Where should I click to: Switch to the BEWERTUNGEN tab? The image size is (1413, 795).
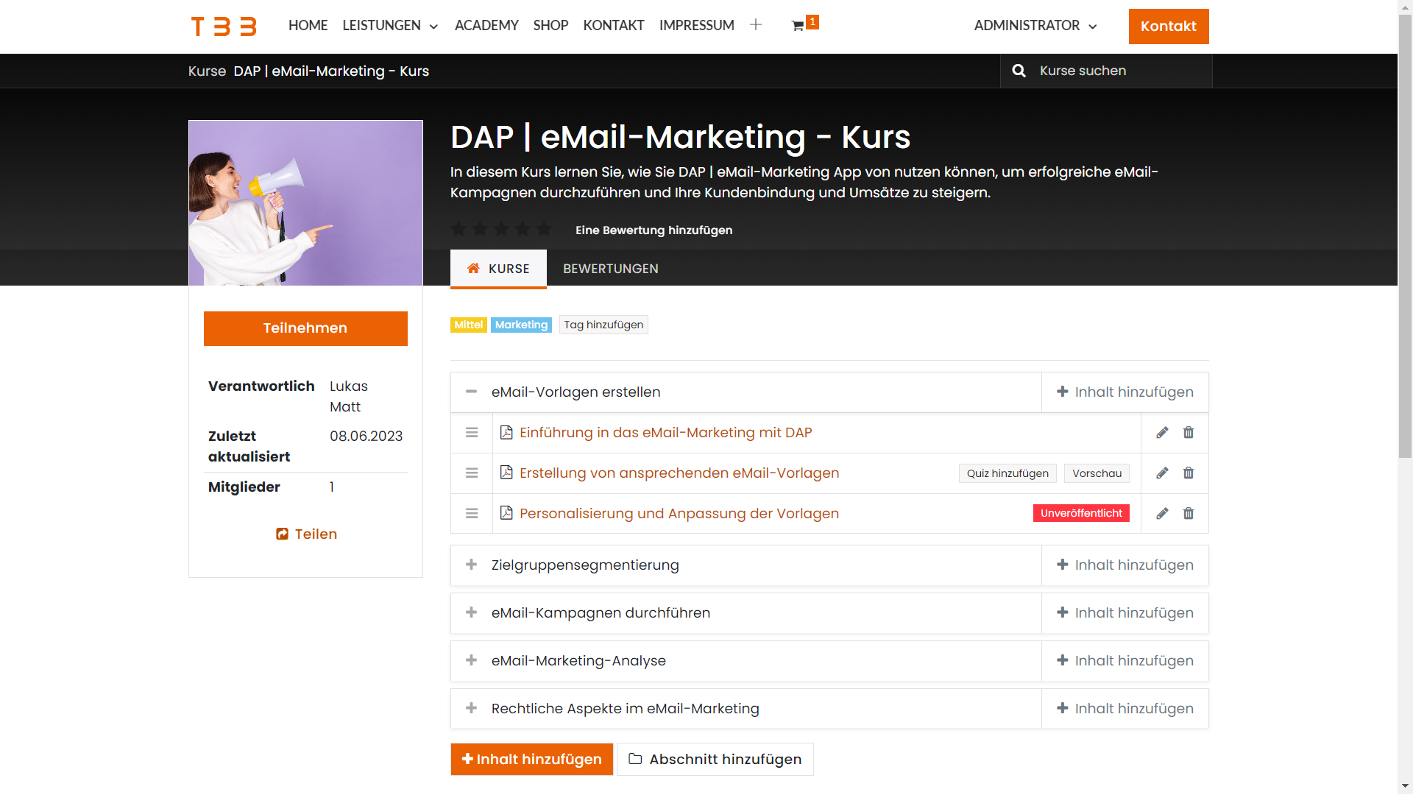(611, 269)
